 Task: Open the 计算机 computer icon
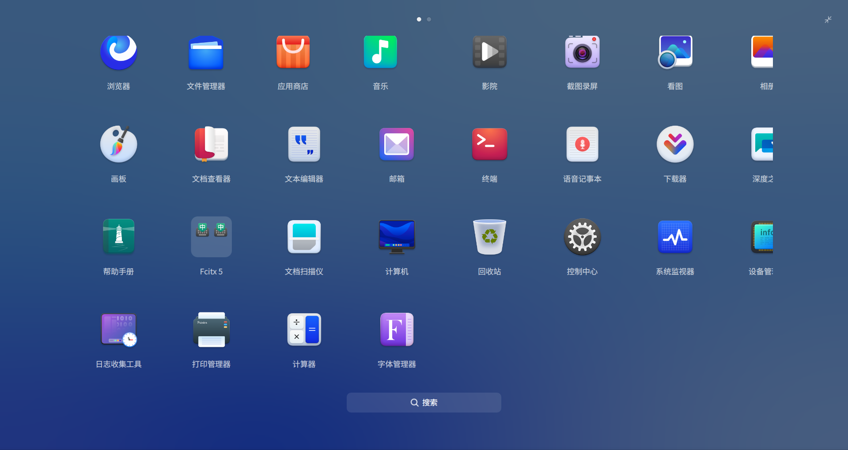[x=397, y=237]
